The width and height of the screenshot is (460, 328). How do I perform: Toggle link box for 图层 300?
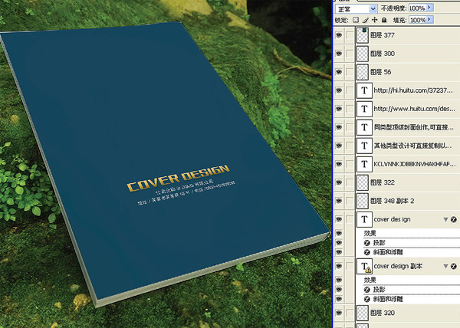(350, 54)
